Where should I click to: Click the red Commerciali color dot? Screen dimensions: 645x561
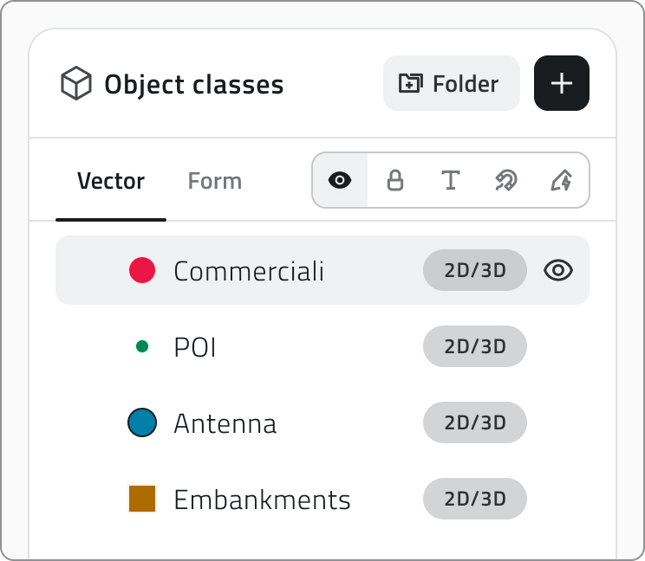tap(142, 270)
